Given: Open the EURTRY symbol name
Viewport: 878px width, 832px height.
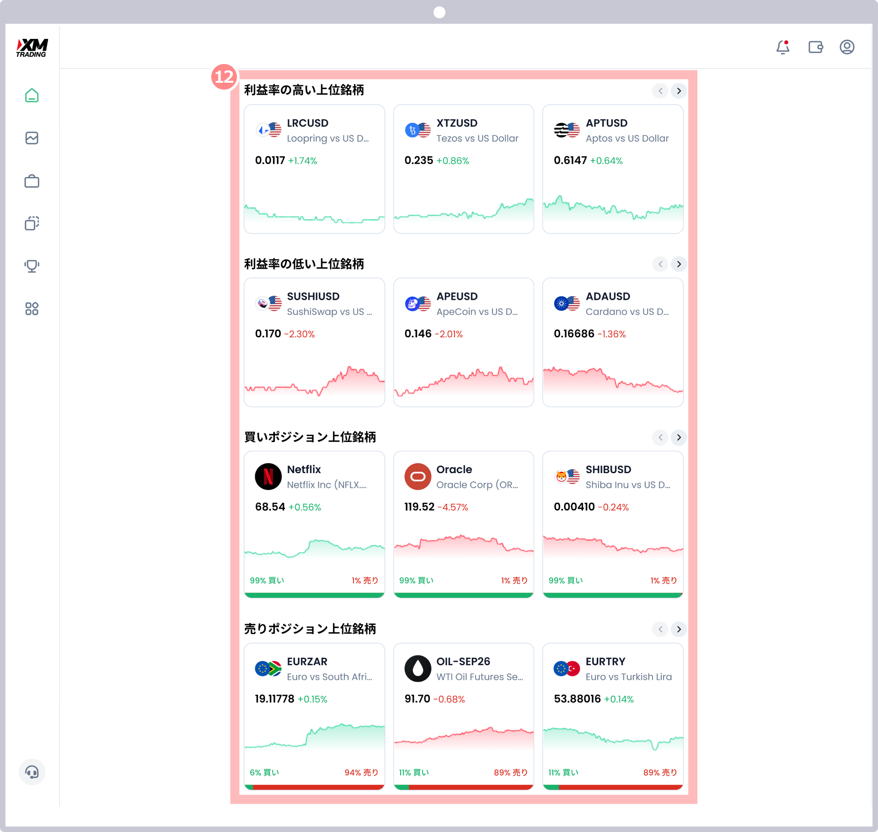Looking at the screenshot, I should point(605,661).
